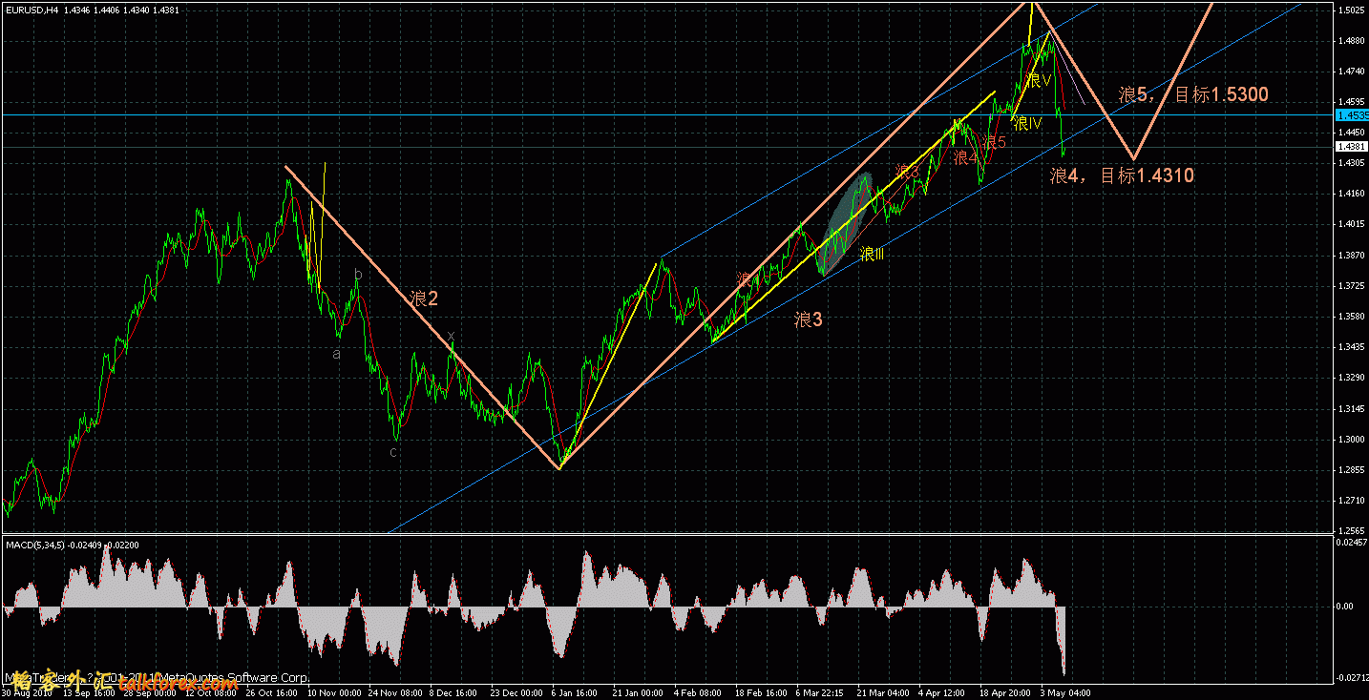Click 1.3725 on the price axis
Viewport: 1369px width, 700px height.
tap(1351, 286)
